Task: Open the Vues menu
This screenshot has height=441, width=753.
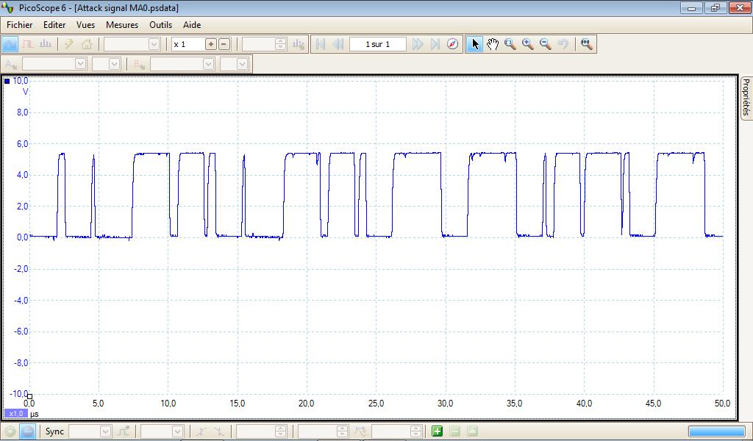Action: [85, 25]
